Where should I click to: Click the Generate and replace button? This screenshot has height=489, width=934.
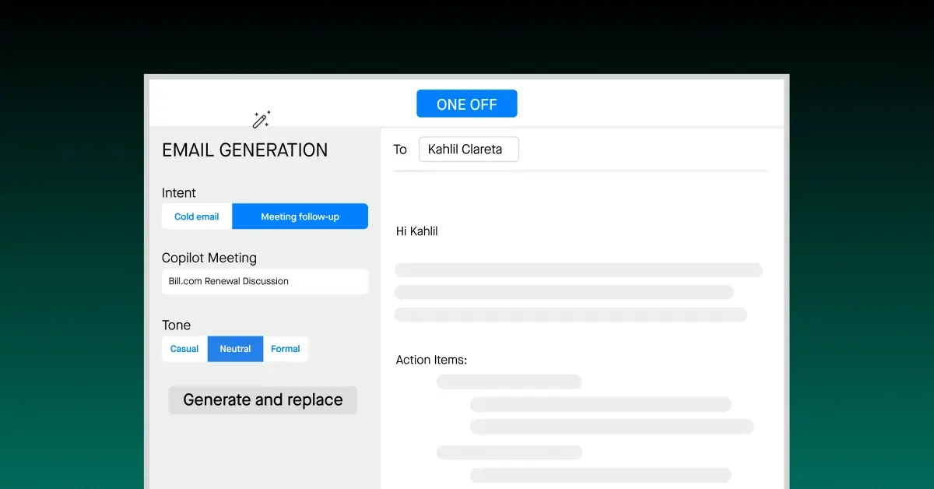[x=262, y=399]
